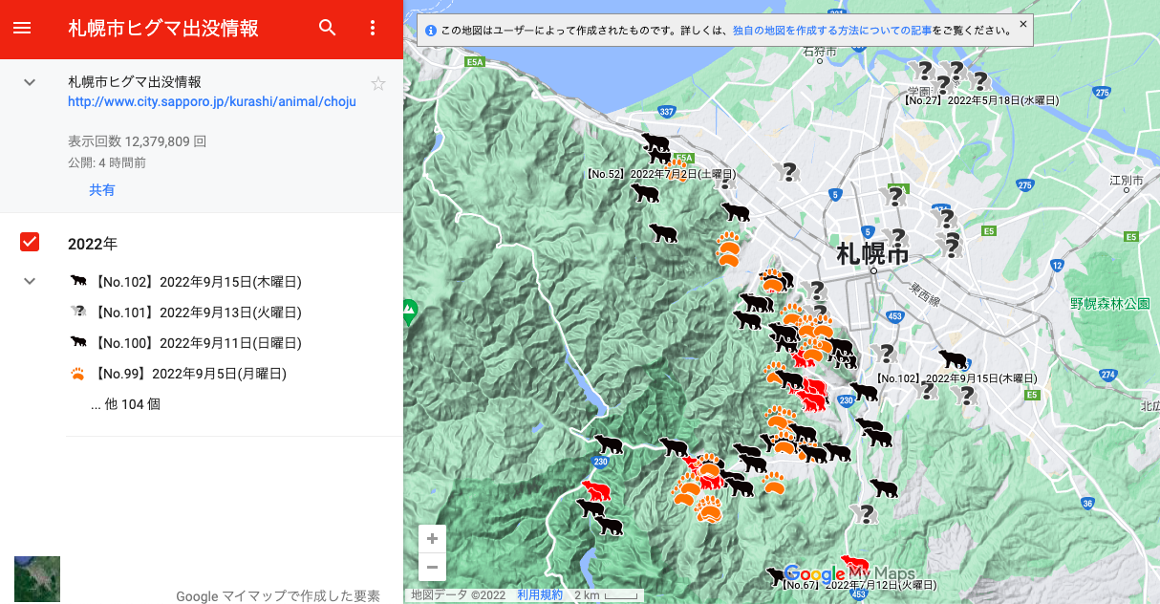Zoom out with the minus button

pos(432,567)
